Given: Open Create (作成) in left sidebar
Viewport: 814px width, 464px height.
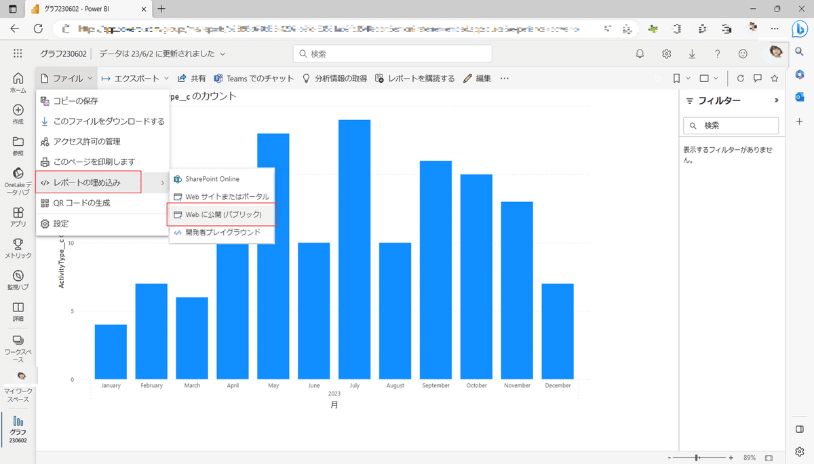Looking at the screenshot, I should [x=18, y=115].
